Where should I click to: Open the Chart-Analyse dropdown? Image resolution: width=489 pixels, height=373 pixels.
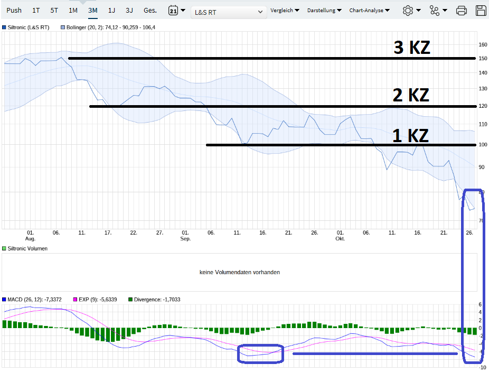point(369,10)
